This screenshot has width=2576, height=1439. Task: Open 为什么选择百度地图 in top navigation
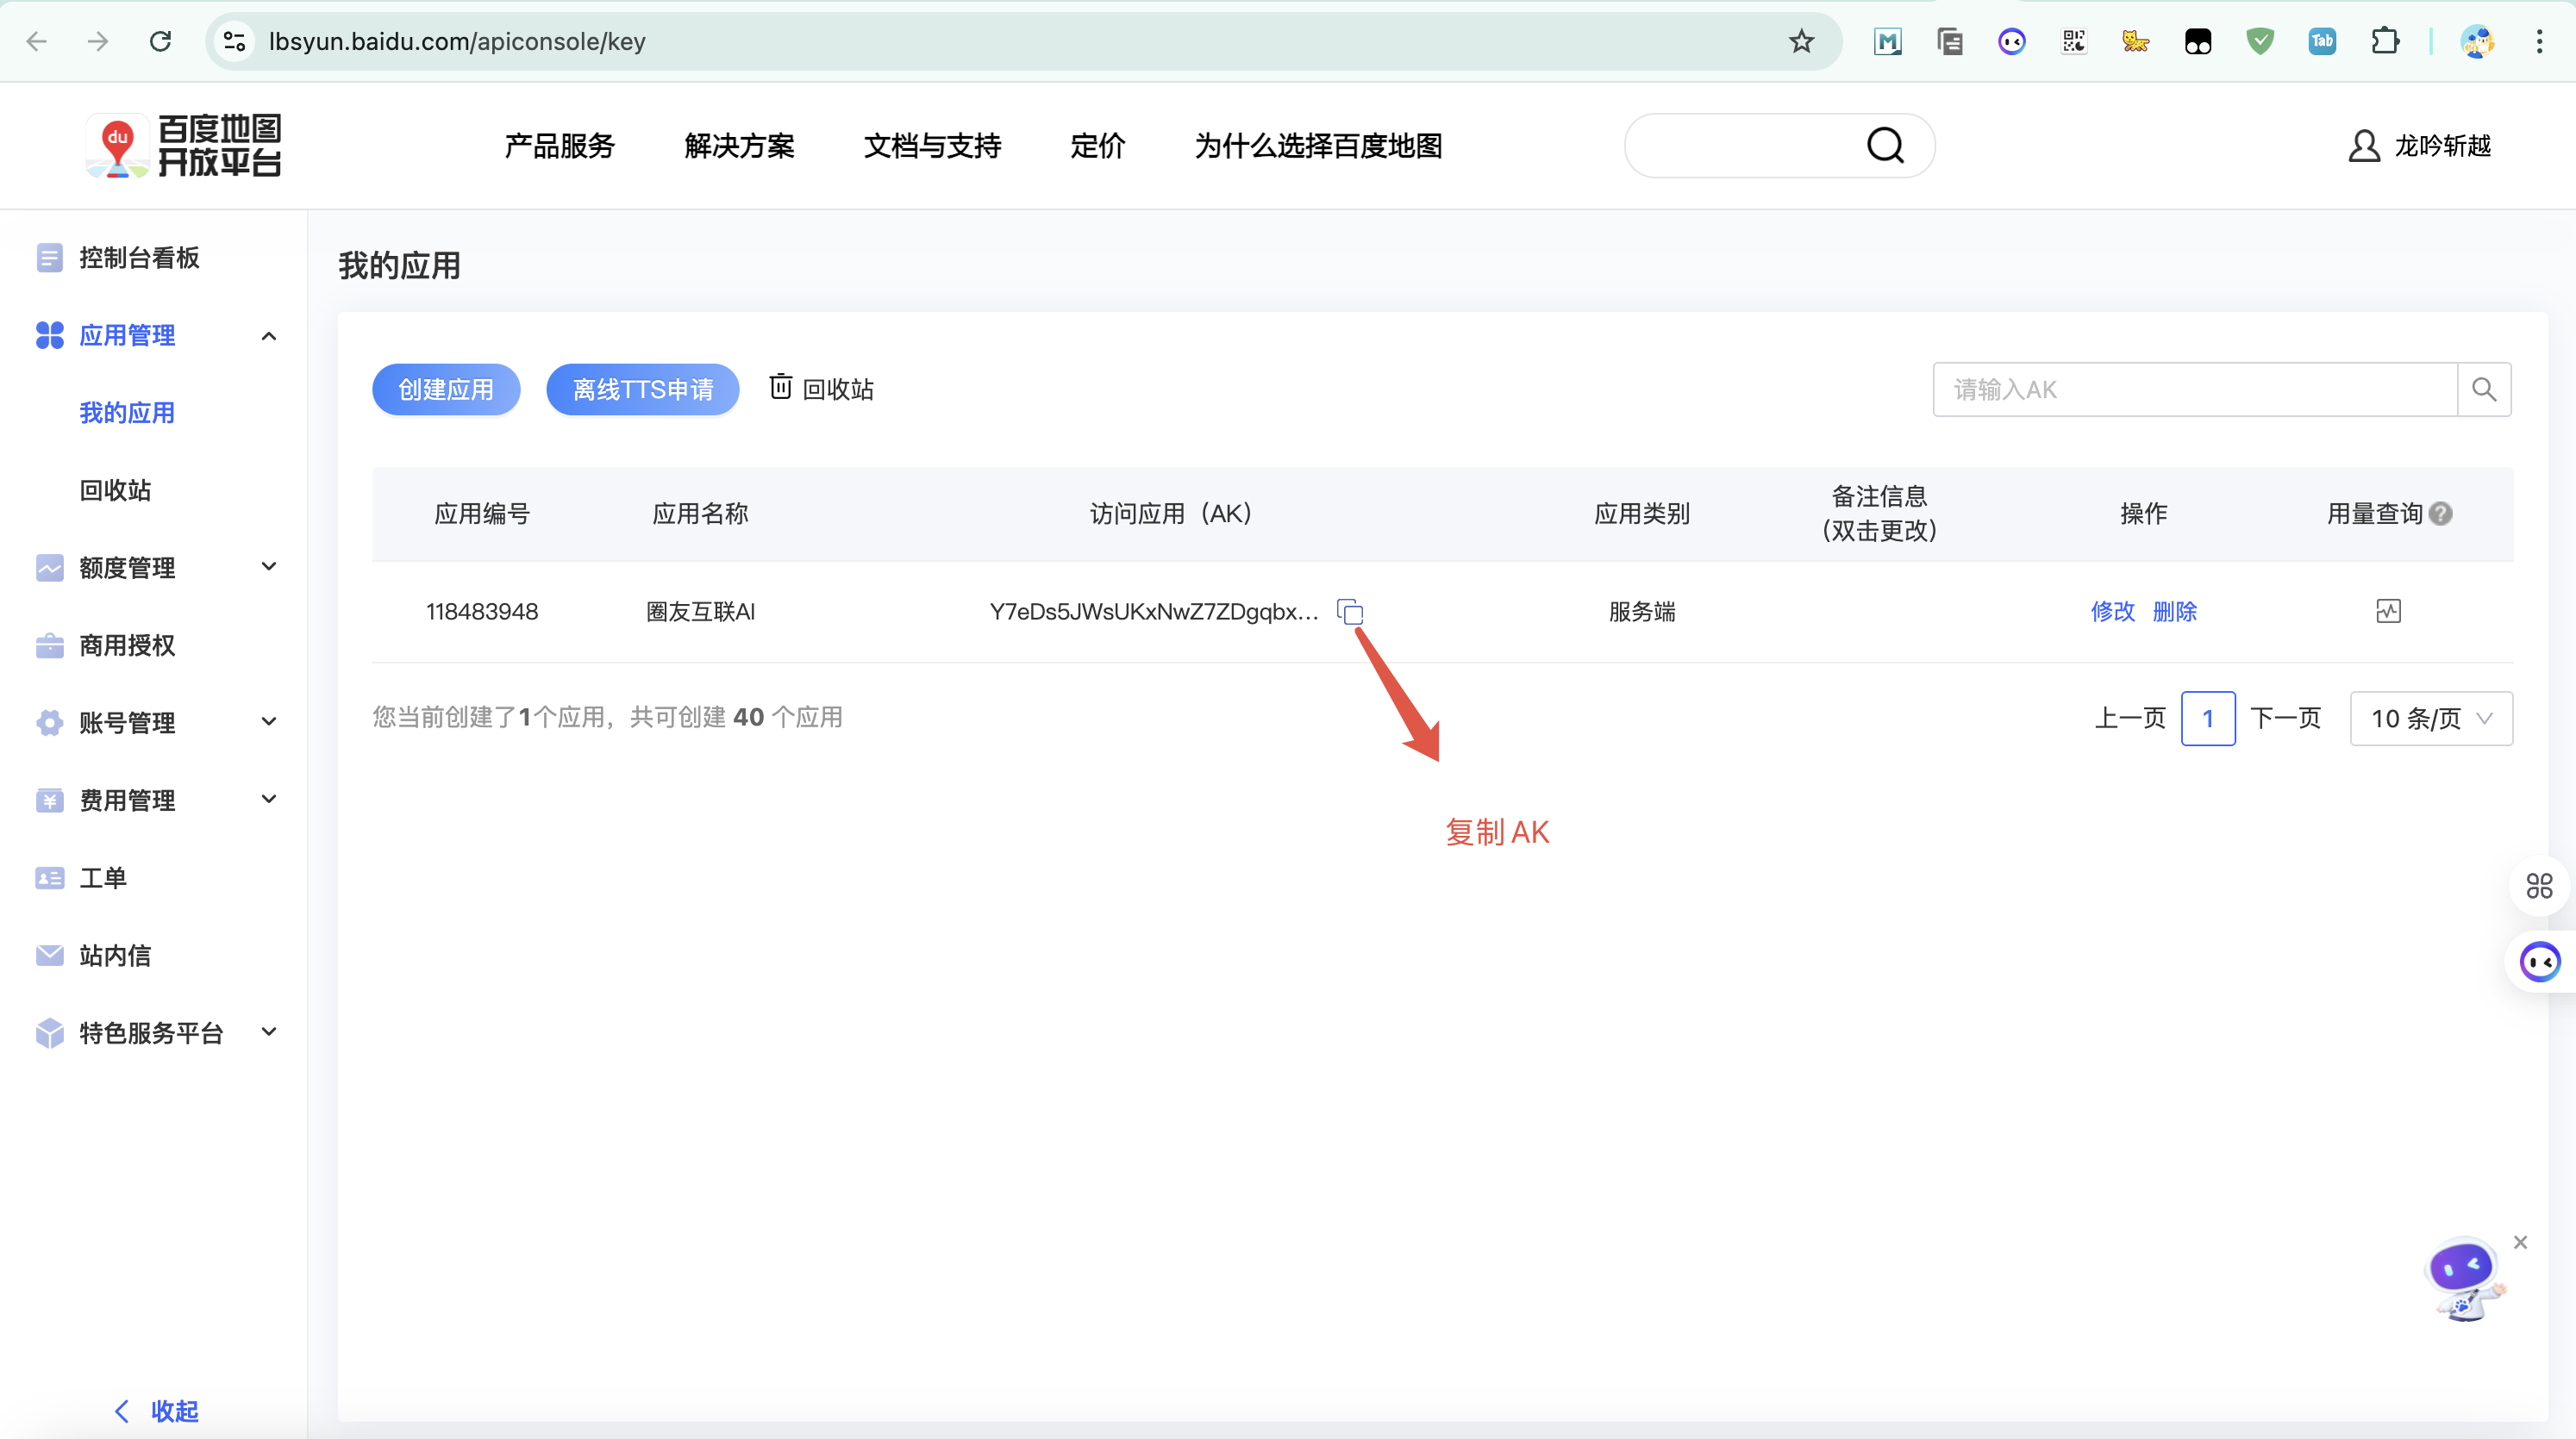[1318, 146]
